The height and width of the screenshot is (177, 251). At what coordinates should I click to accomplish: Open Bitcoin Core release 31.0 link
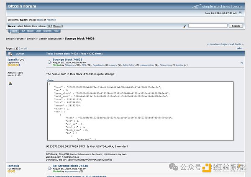(50, 26)
